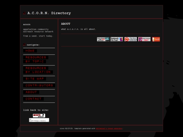
Task: Follow the layout generator link in the footer
Action: [109, 129]
